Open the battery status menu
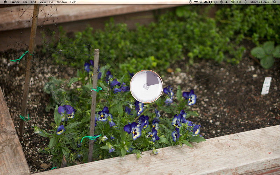The height and width of the screenshot is (175, 280). click(x=239, y=2)
